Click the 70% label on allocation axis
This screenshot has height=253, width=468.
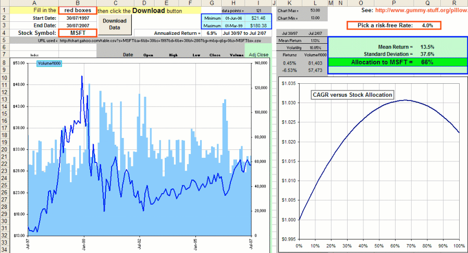(411, 246)
